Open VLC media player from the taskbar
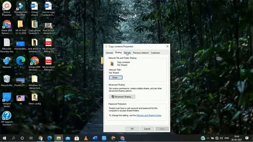This screenshot has height=142, width=253. coord(86,138)
